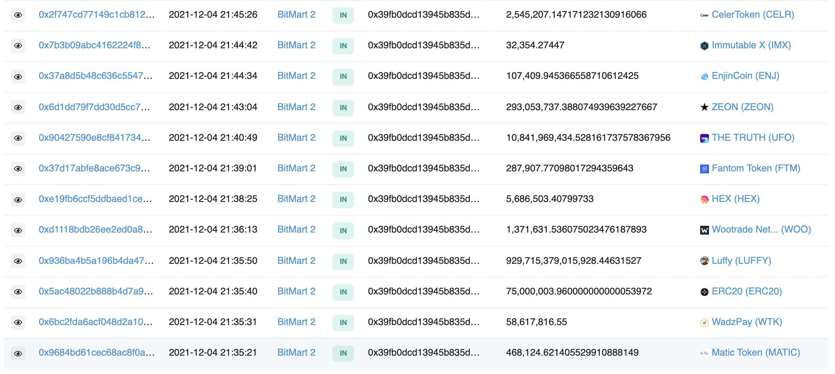835x374 pixels.
Task: Click the Matic Token logo icon
Action: coord(704,353)
